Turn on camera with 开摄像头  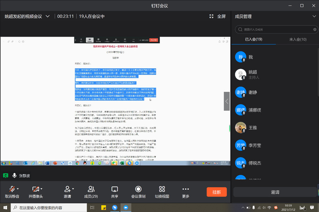pyautogui.click(x=34, y=189)
